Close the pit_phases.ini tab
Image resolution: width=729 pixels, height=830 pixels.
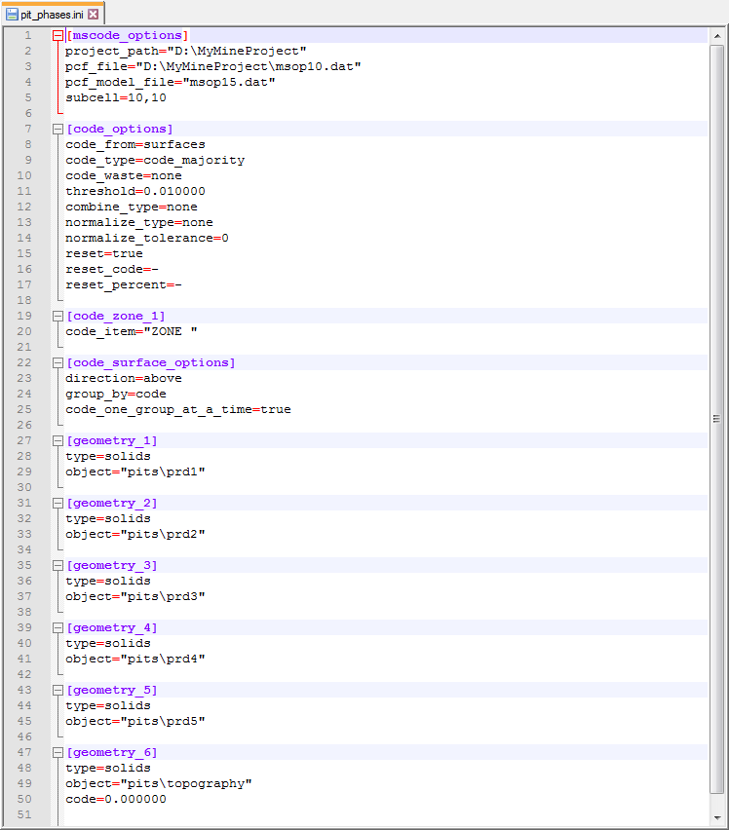(94, 15)
